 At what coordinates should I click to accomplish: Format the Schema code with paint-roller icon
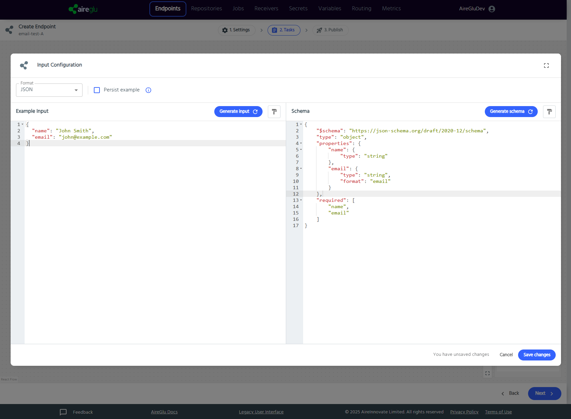(549, 112)
